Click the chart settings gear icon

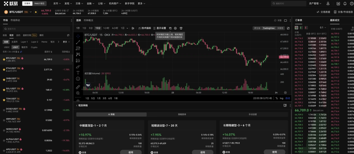pyautogui.click(x=175, y=28)
